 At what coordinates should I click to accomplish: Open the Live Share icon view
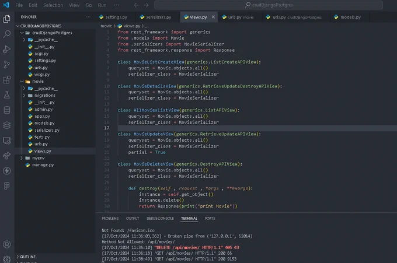[x=7, y=156]
